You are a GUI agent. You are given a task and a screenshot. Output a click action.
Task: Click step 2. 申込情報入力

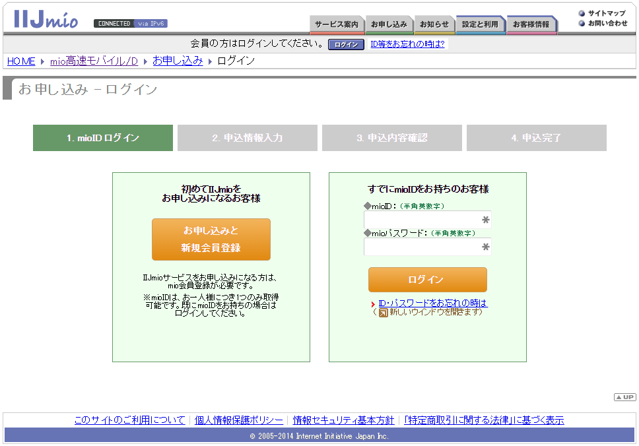248,138
